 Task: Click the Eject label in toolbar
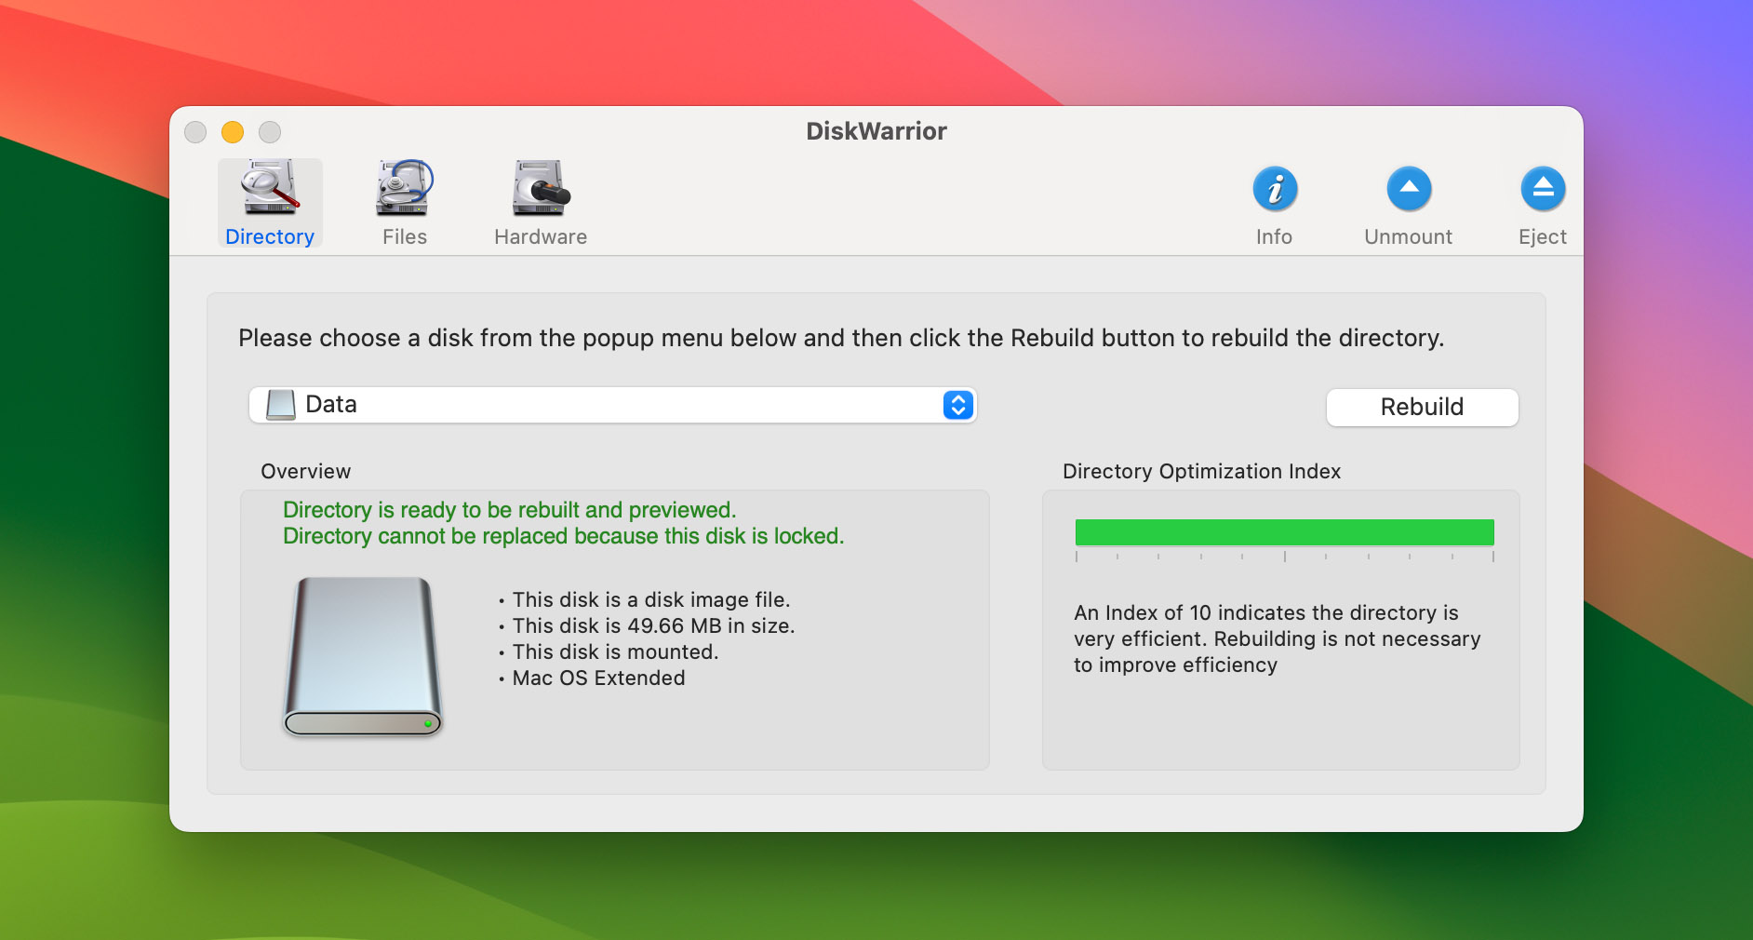(1543, 237)
